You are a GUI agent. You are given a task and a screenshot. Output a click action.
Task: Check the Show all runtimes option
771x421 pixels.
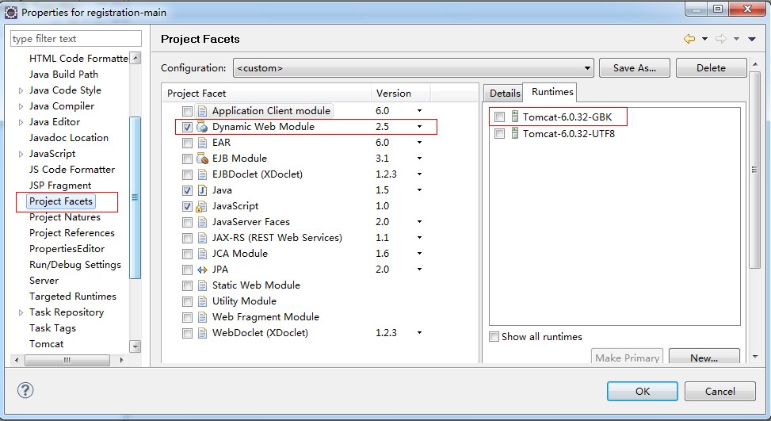point(494,337)
